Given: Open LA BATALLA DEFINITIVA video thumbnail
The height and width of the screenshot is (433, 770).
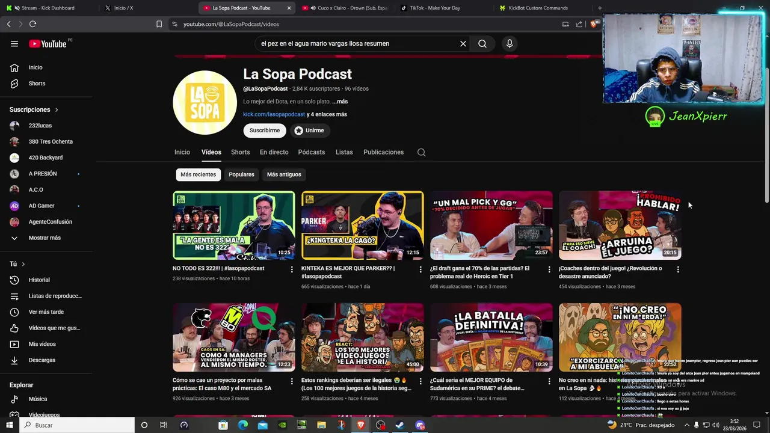Looking at the screenshot, I should click(x=491, y=337).
